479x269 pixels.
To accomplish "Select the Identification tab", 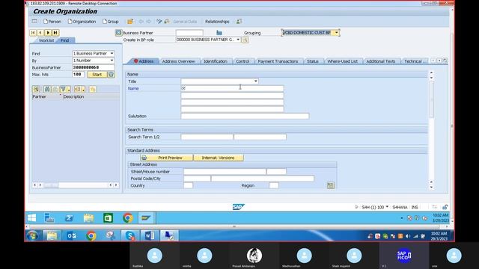I will point(216,61).
